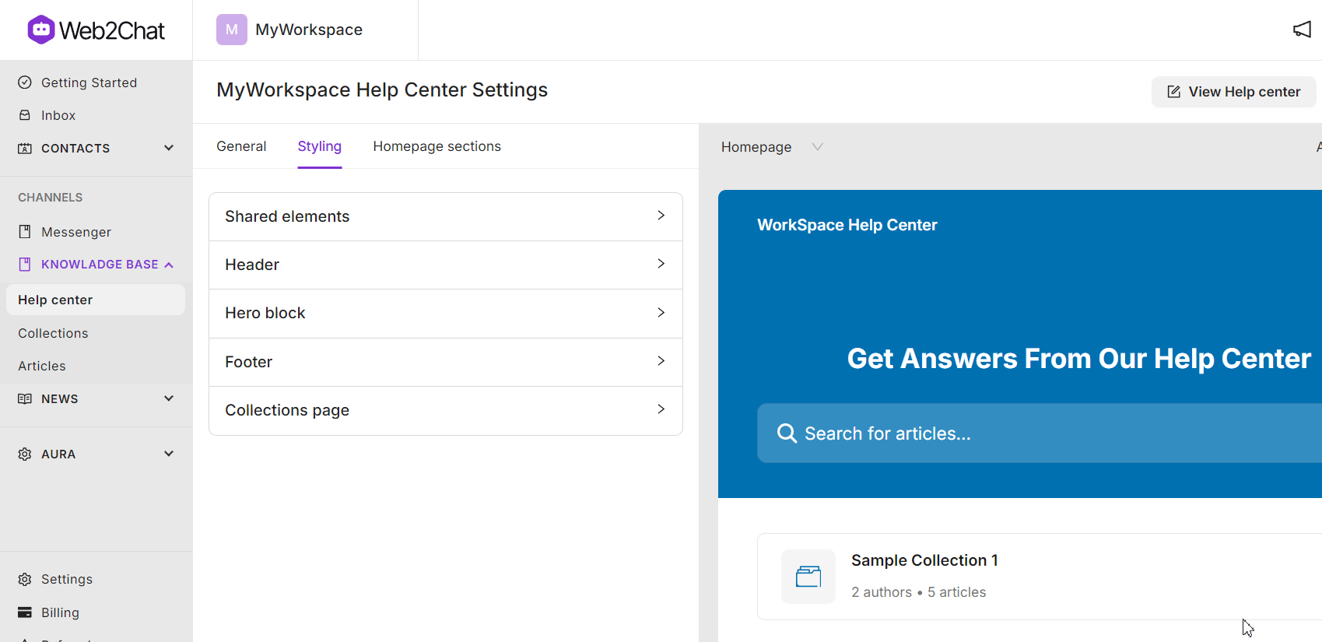Expand the Footer styling row
The width and height of the screenshot is (1322, 642).
click(446, 362)
